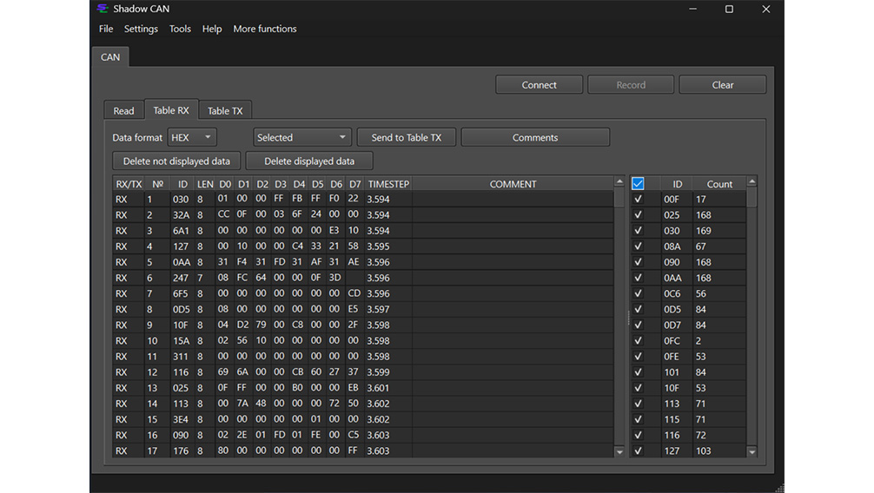Select message row with ID 32A

point(363,214)
